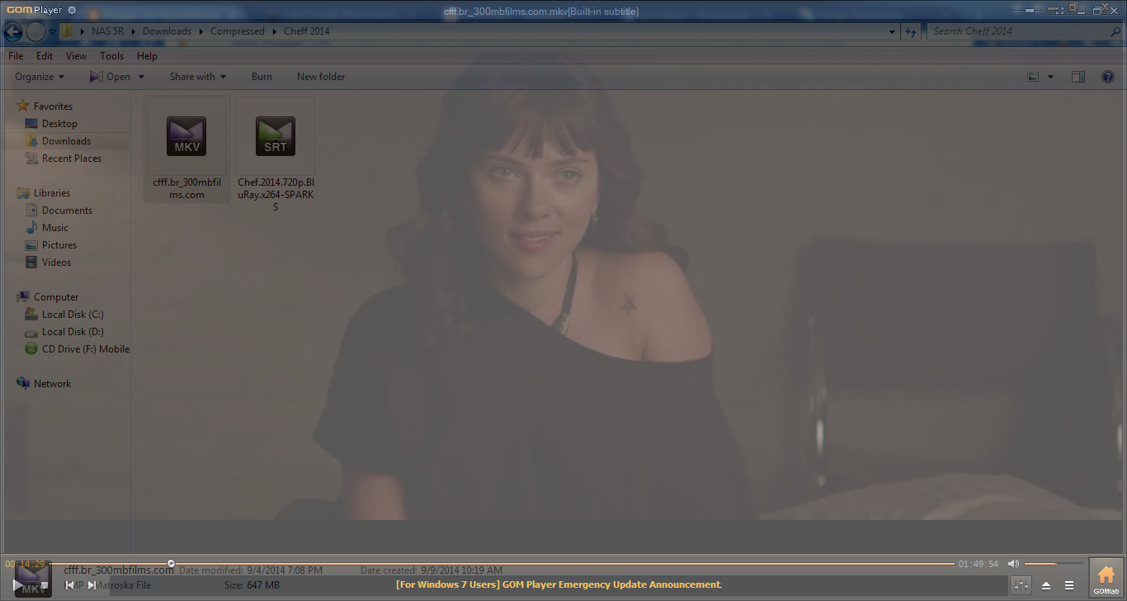Open the Edit menu in Explorer
Viewport: 1127px width, 601px height.
coord(45,56)
